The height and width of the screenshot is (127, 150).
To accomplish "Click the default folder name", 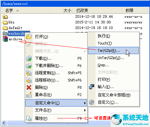I will [15, 28].
